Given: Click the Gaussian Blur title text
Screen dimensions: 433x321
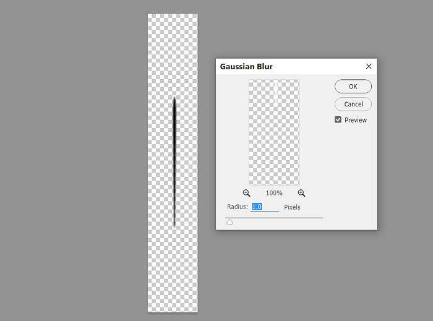Looking at the screenshot, I should pyautogui.click(x=246, y=67).
